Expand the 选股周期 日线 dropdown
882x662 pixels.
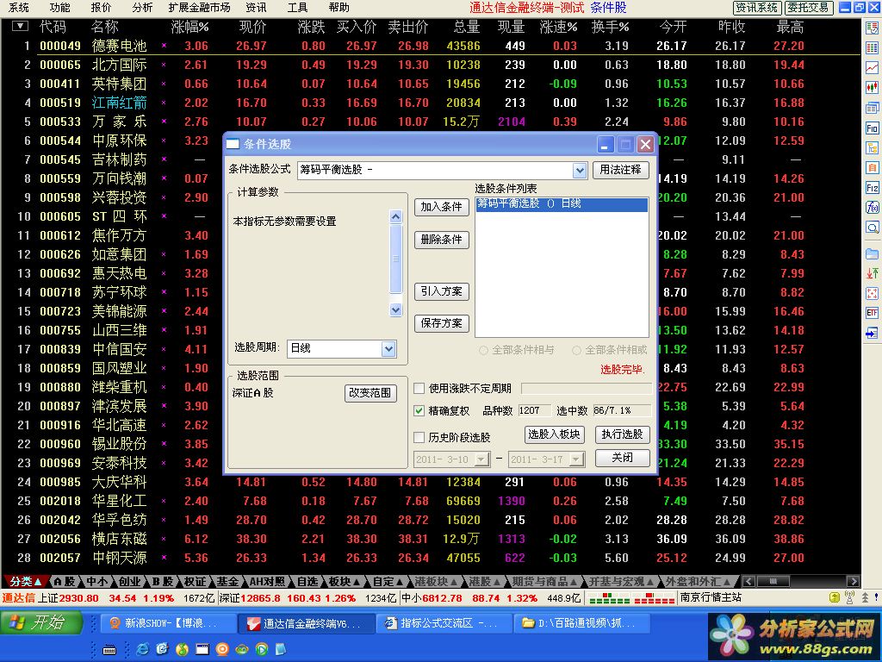[x=388, y=349]
